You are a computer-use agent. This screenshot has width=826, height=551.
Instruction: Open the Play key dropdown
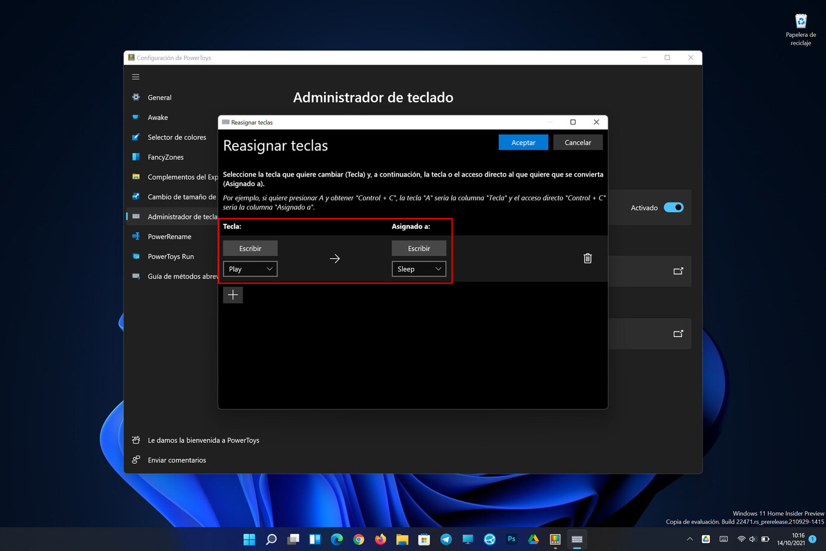tap(250, 269)
